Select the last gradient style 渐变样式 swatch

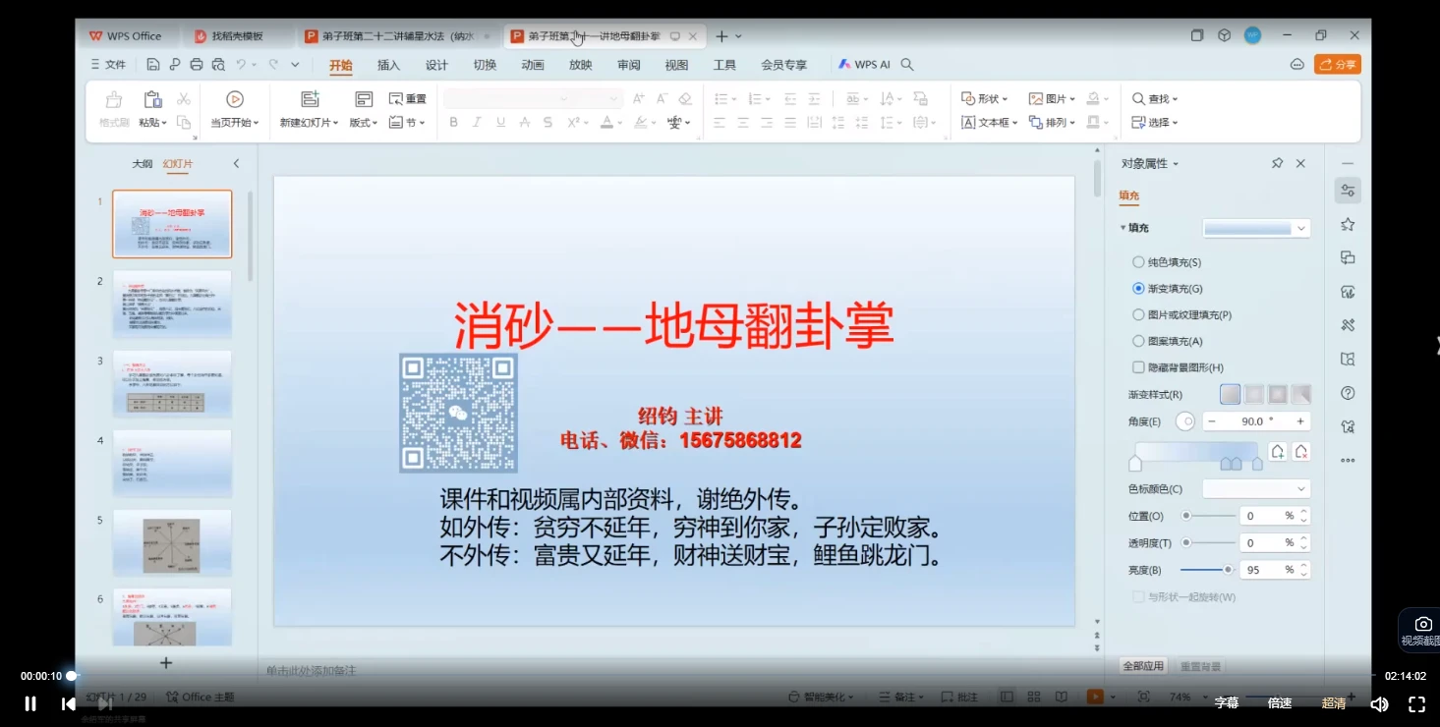(x=1301, y=394)
